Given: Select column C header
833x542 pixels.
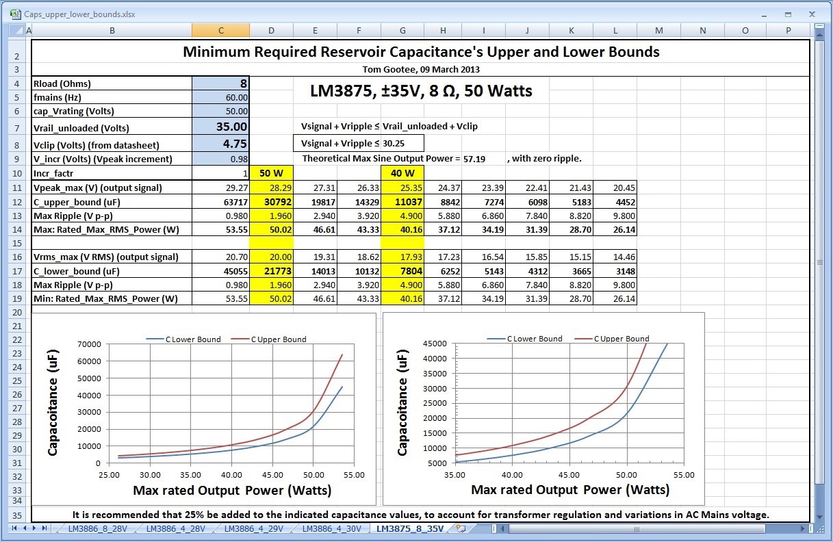Looking at the screenshot, I should [220, 30].
